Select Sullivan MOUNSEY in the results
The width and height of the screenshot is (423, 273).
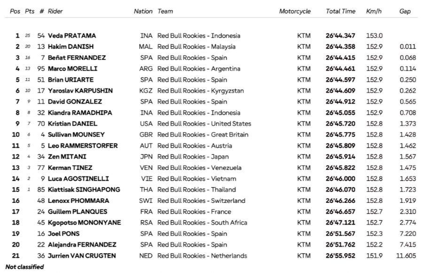point(76,135)
